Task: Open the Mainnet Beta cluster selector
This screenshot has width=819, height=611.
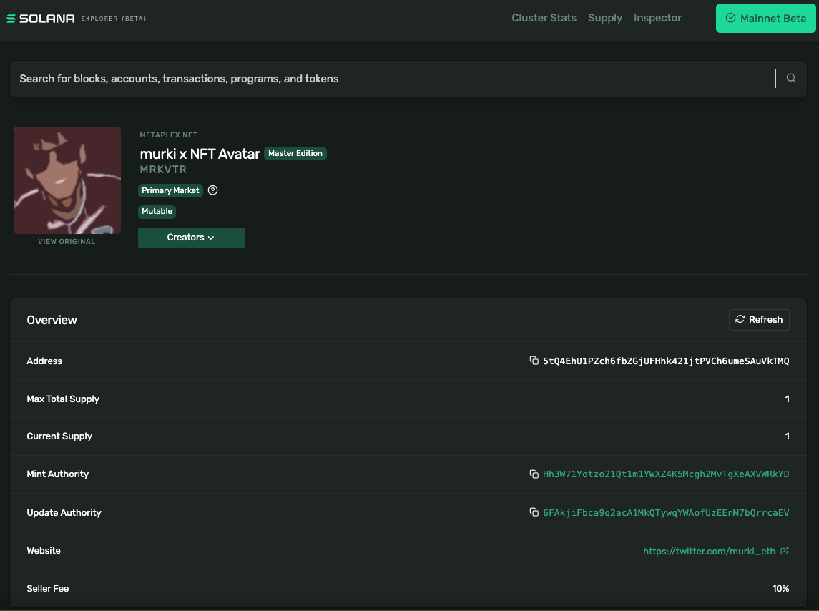Action: [x=765, y=19]
